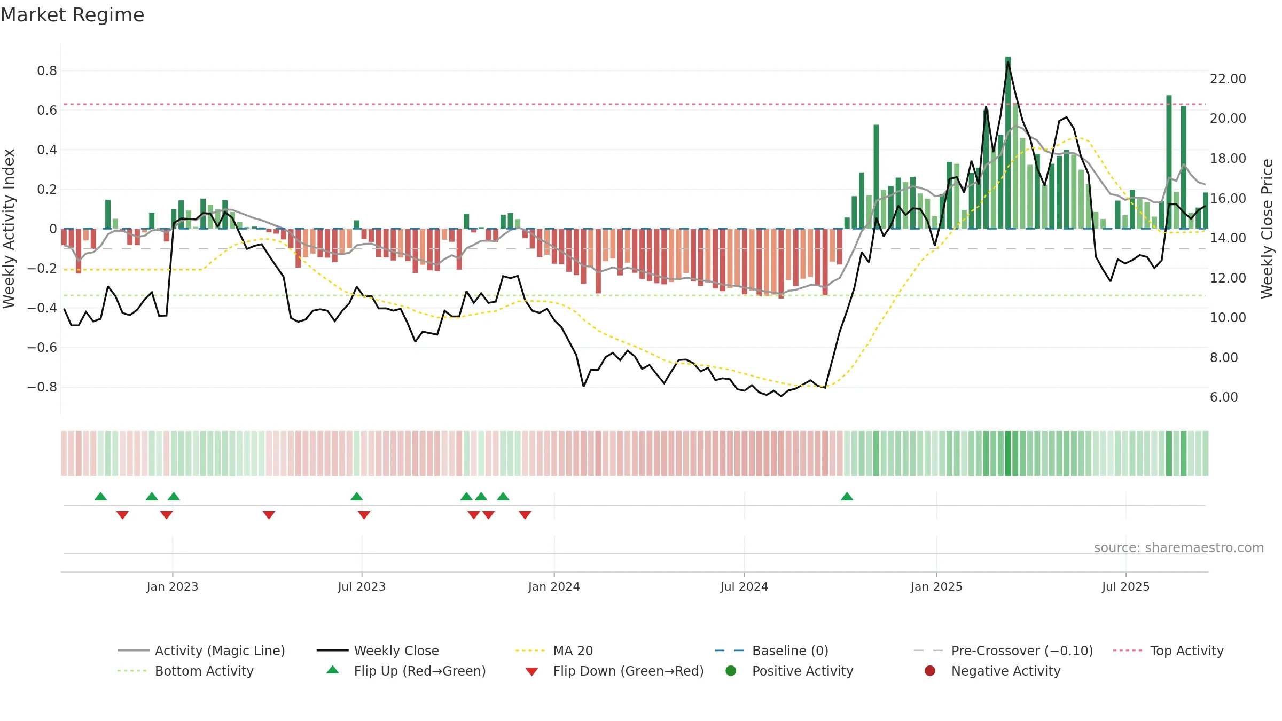Screen dimensions: 1282x721
Task: Click the Jan 2023 x-axis label
Action: pos(173,586)
